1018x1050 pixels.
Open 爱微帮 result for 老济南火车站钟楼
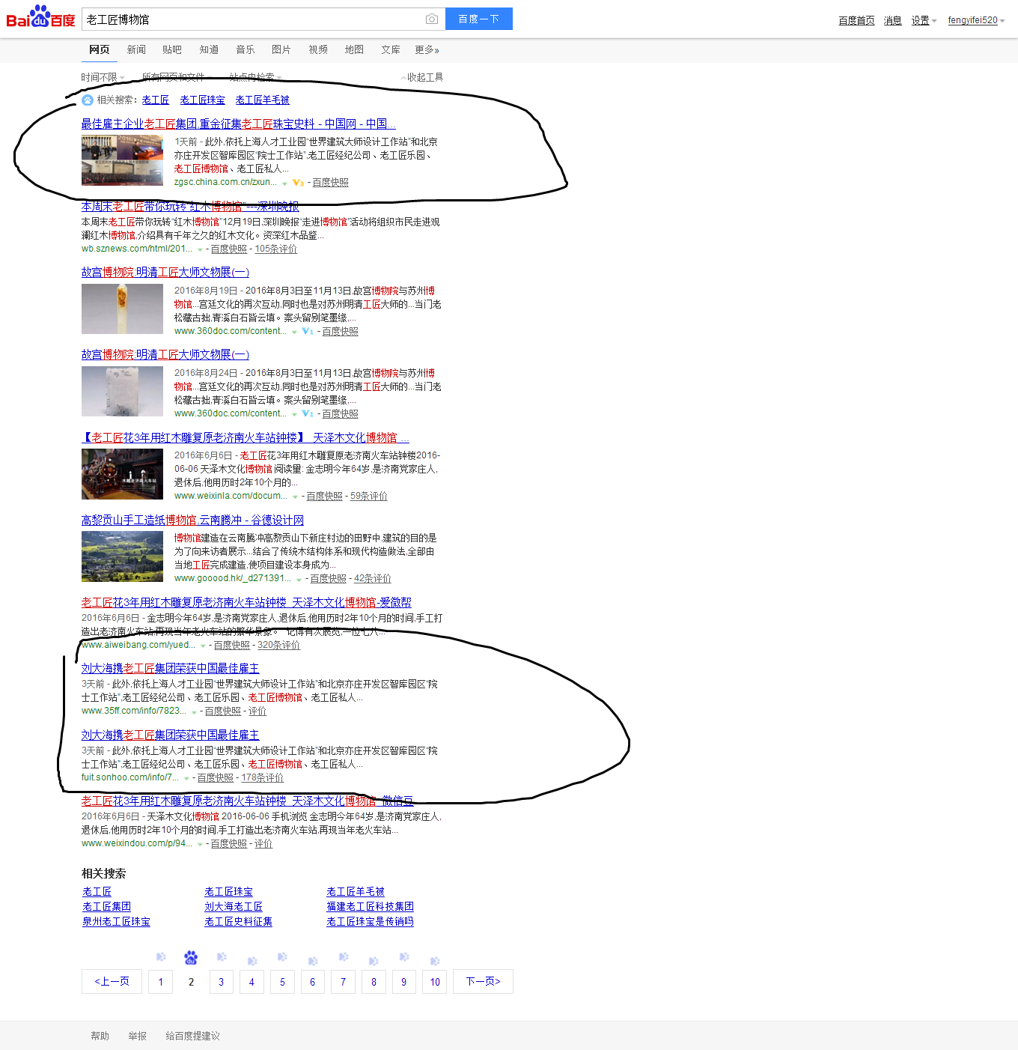[x=246, y=602]
